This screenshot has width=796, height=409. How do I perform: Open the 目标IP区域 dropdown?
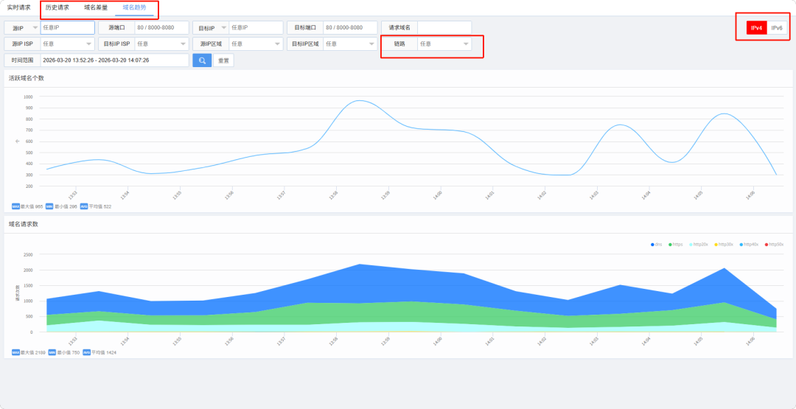tap(350, 44)
